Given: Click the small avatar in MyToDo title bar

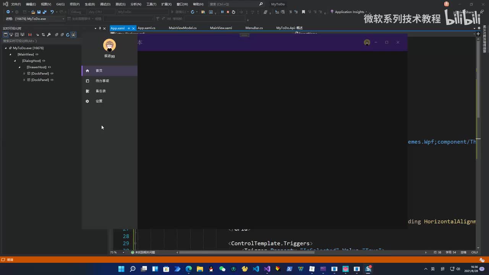Looking at the screenshot, I should click(x=367, y=42).
